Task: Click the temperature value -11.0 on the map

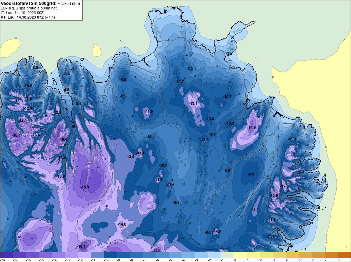Action: pyautogui.click(x=204, y=140)
